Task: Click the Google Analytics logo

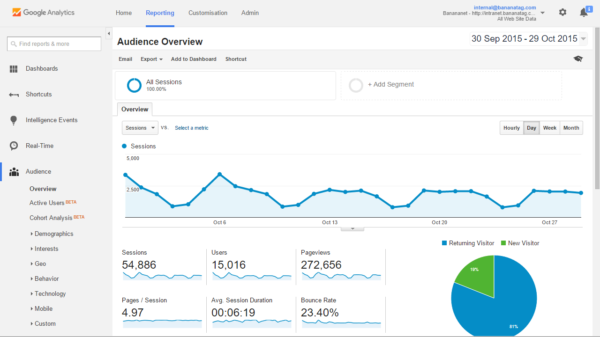Action: point(43,13)
